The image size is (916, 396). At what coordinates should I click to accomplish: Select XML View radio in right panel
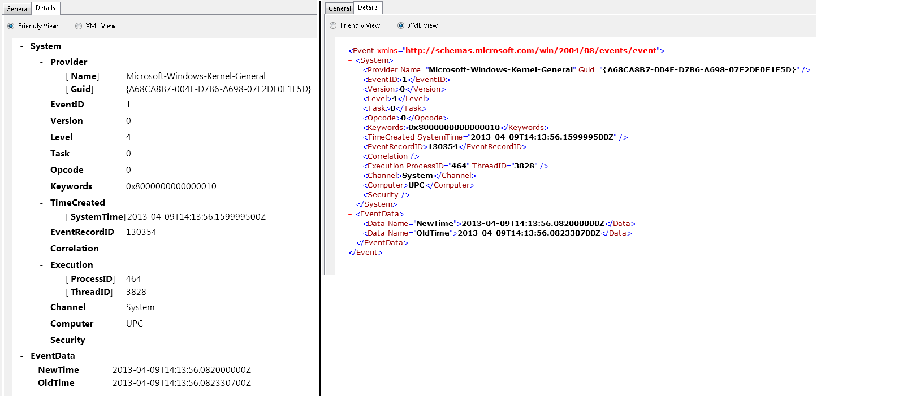point(401,25)
